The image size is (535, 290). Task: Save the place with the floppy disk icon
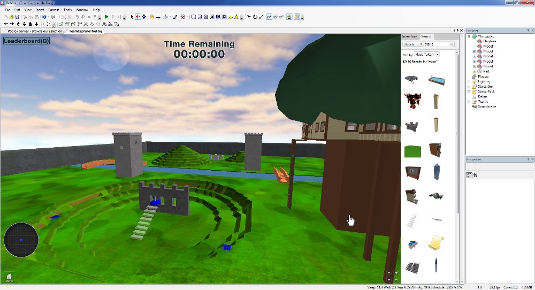click(17, 17)
